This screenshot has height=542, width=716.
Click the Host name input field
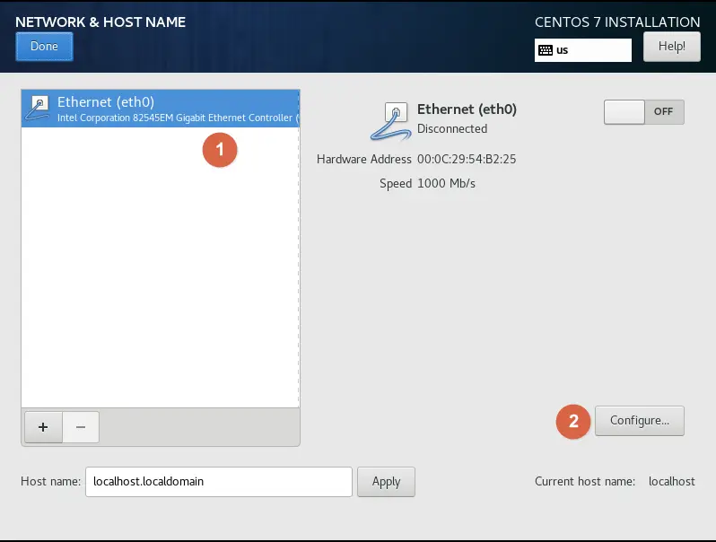(219, 482)
